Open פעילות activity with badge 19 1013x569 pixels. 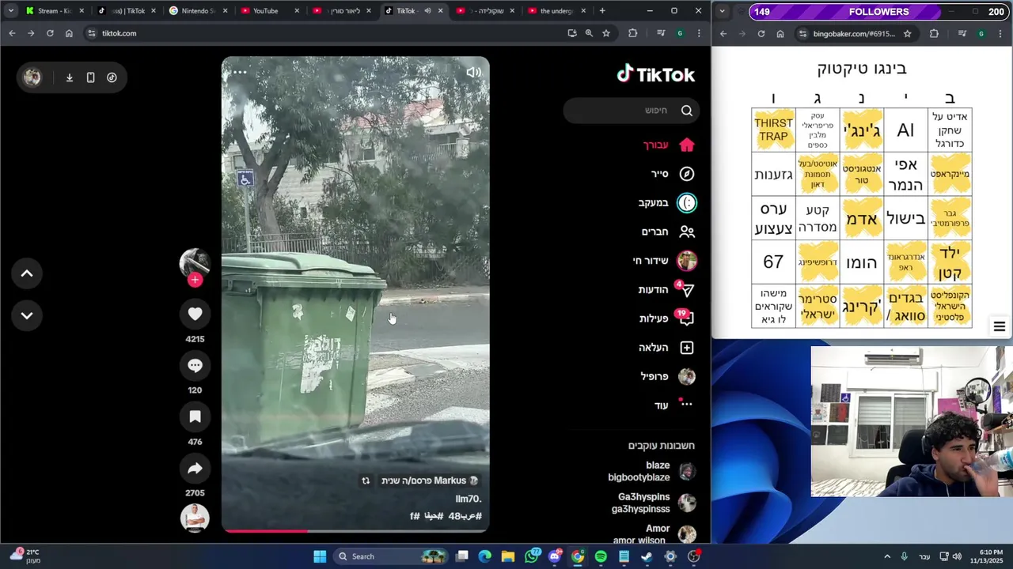click(x=666, y=318)
